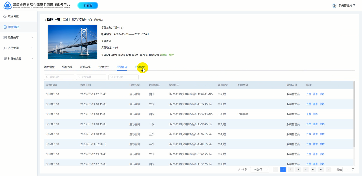Click the 前往 page number input box
This screenshot has width=362, height=176.
tap(347, 170)
